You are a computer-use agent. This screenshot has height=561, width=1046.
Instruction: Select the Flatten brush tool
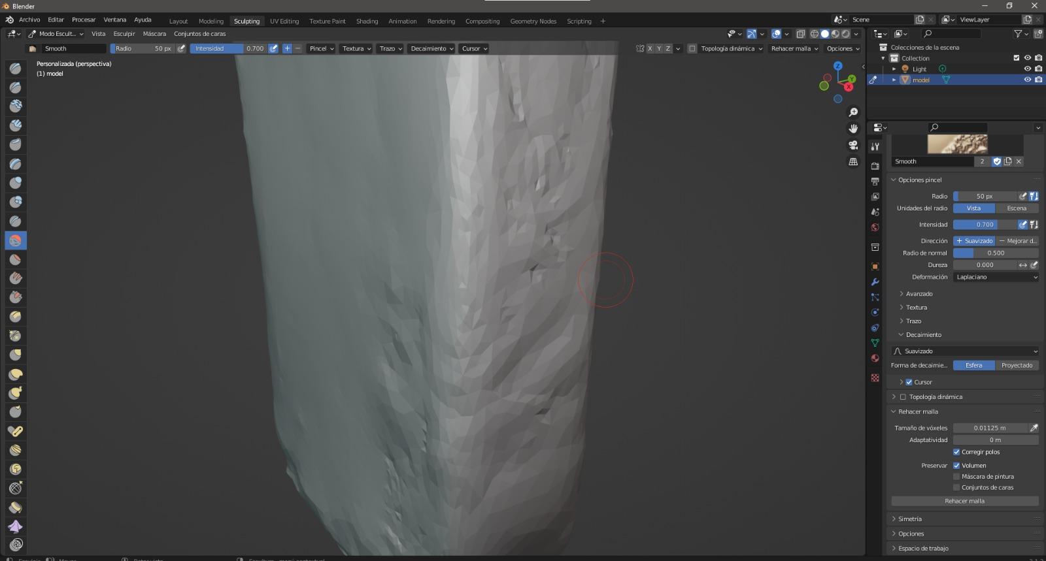pos(16,259)
